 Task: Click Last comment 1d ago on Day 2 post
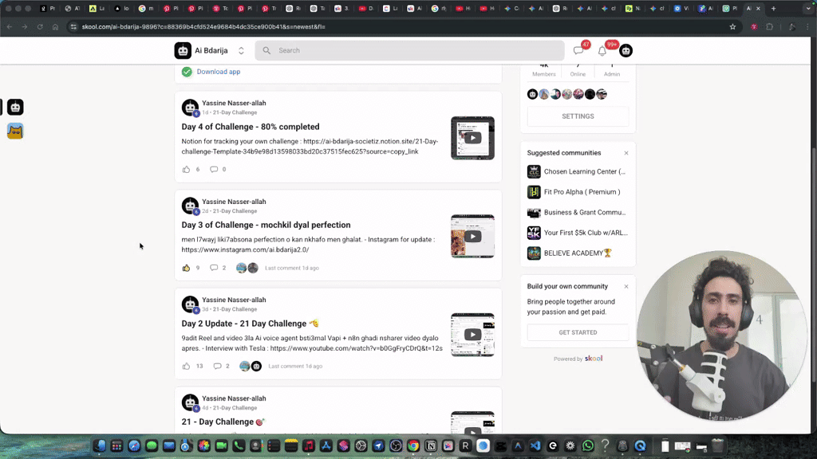coord(295,367)
